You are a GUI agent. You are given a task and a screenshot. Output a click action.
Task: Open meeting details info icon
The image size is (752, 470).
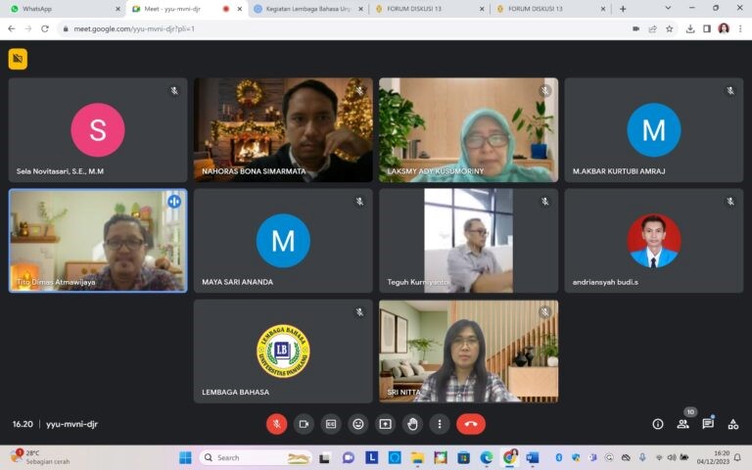pos(658,424)
